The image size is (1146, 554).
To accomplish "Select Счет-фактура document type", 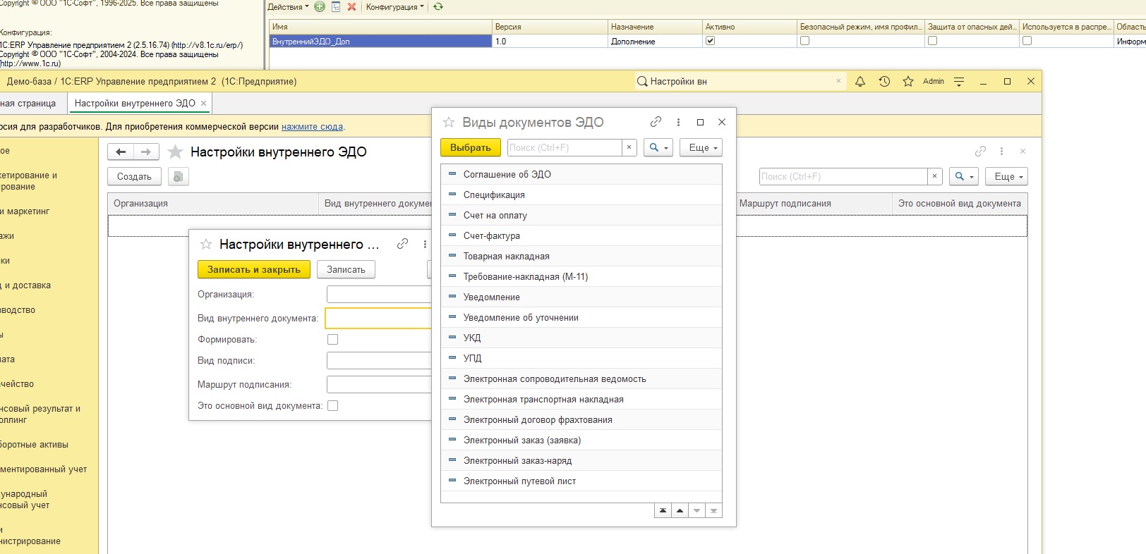I will (x=581, y=235).
